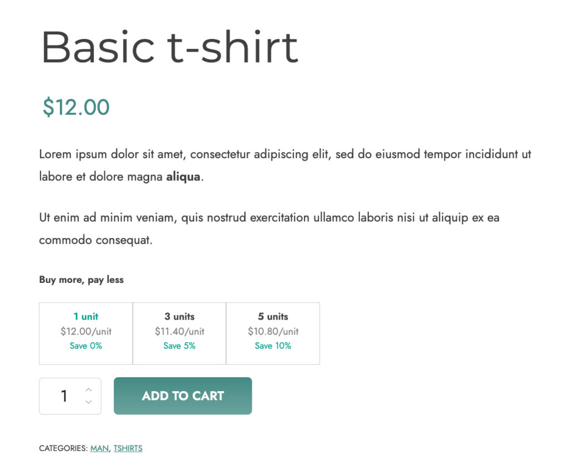Click the CATEGORIES label

(x=63, y=448)
